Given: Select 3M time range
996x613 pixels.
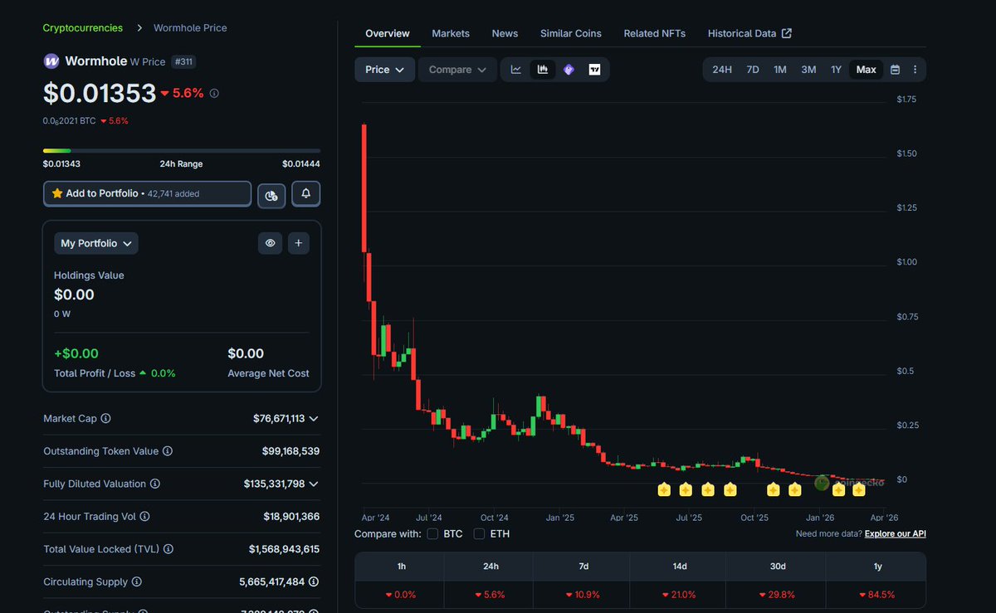Looking at the screenshot, I should [808, 70].
